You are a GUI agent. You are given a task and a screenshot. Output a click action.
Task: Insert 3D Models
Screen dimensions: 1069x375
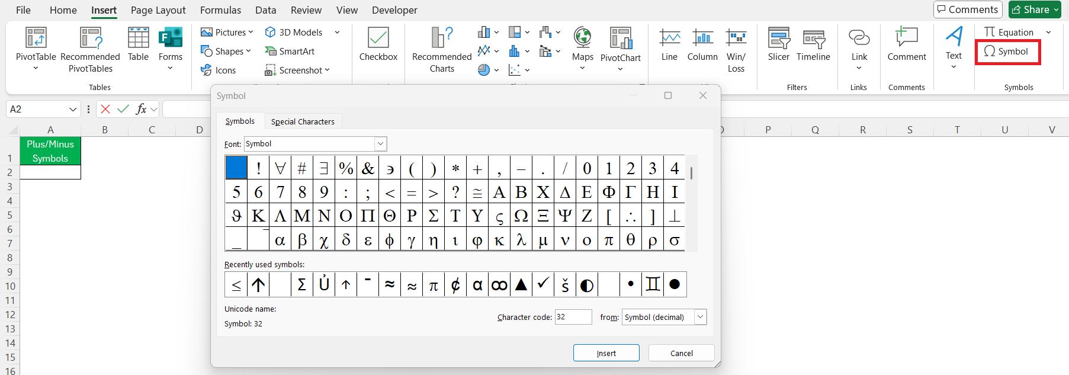294,32
